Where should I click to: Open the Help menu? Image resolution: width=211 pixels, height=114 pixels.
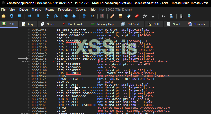tap(92, 9)
